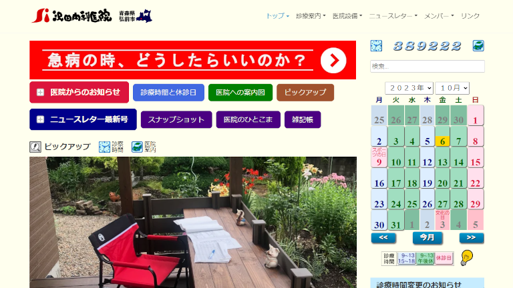Viewport: 513px width, 288px height.
Task: Select calendar date 12
Action: pyautogui.click(x=427, y=157)
